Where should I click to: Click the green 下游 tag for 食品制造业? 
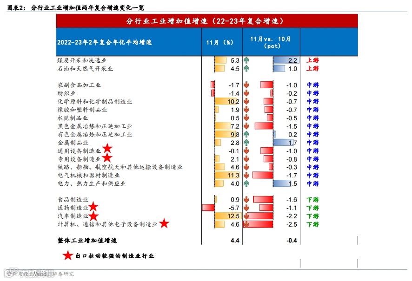click(x=312, y=200)
